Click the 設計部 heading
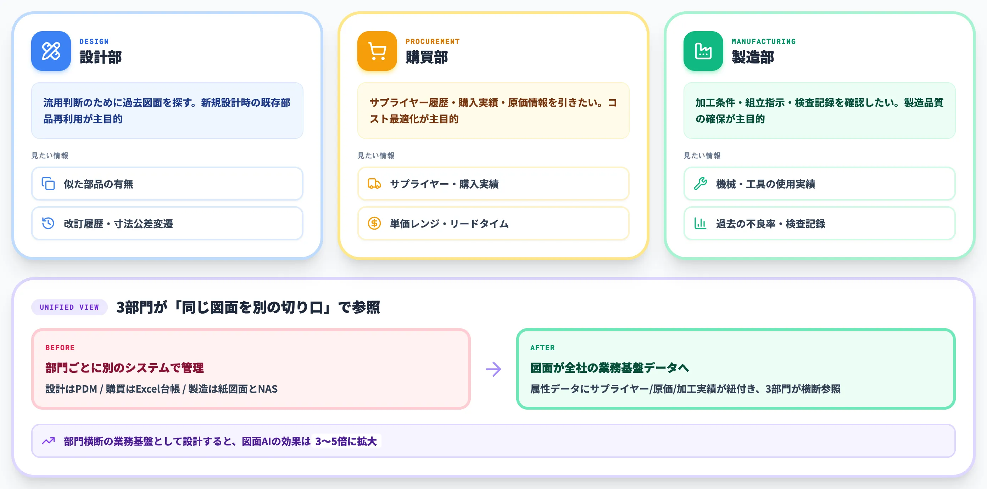987x489 pixels. [x=100, y=57]
